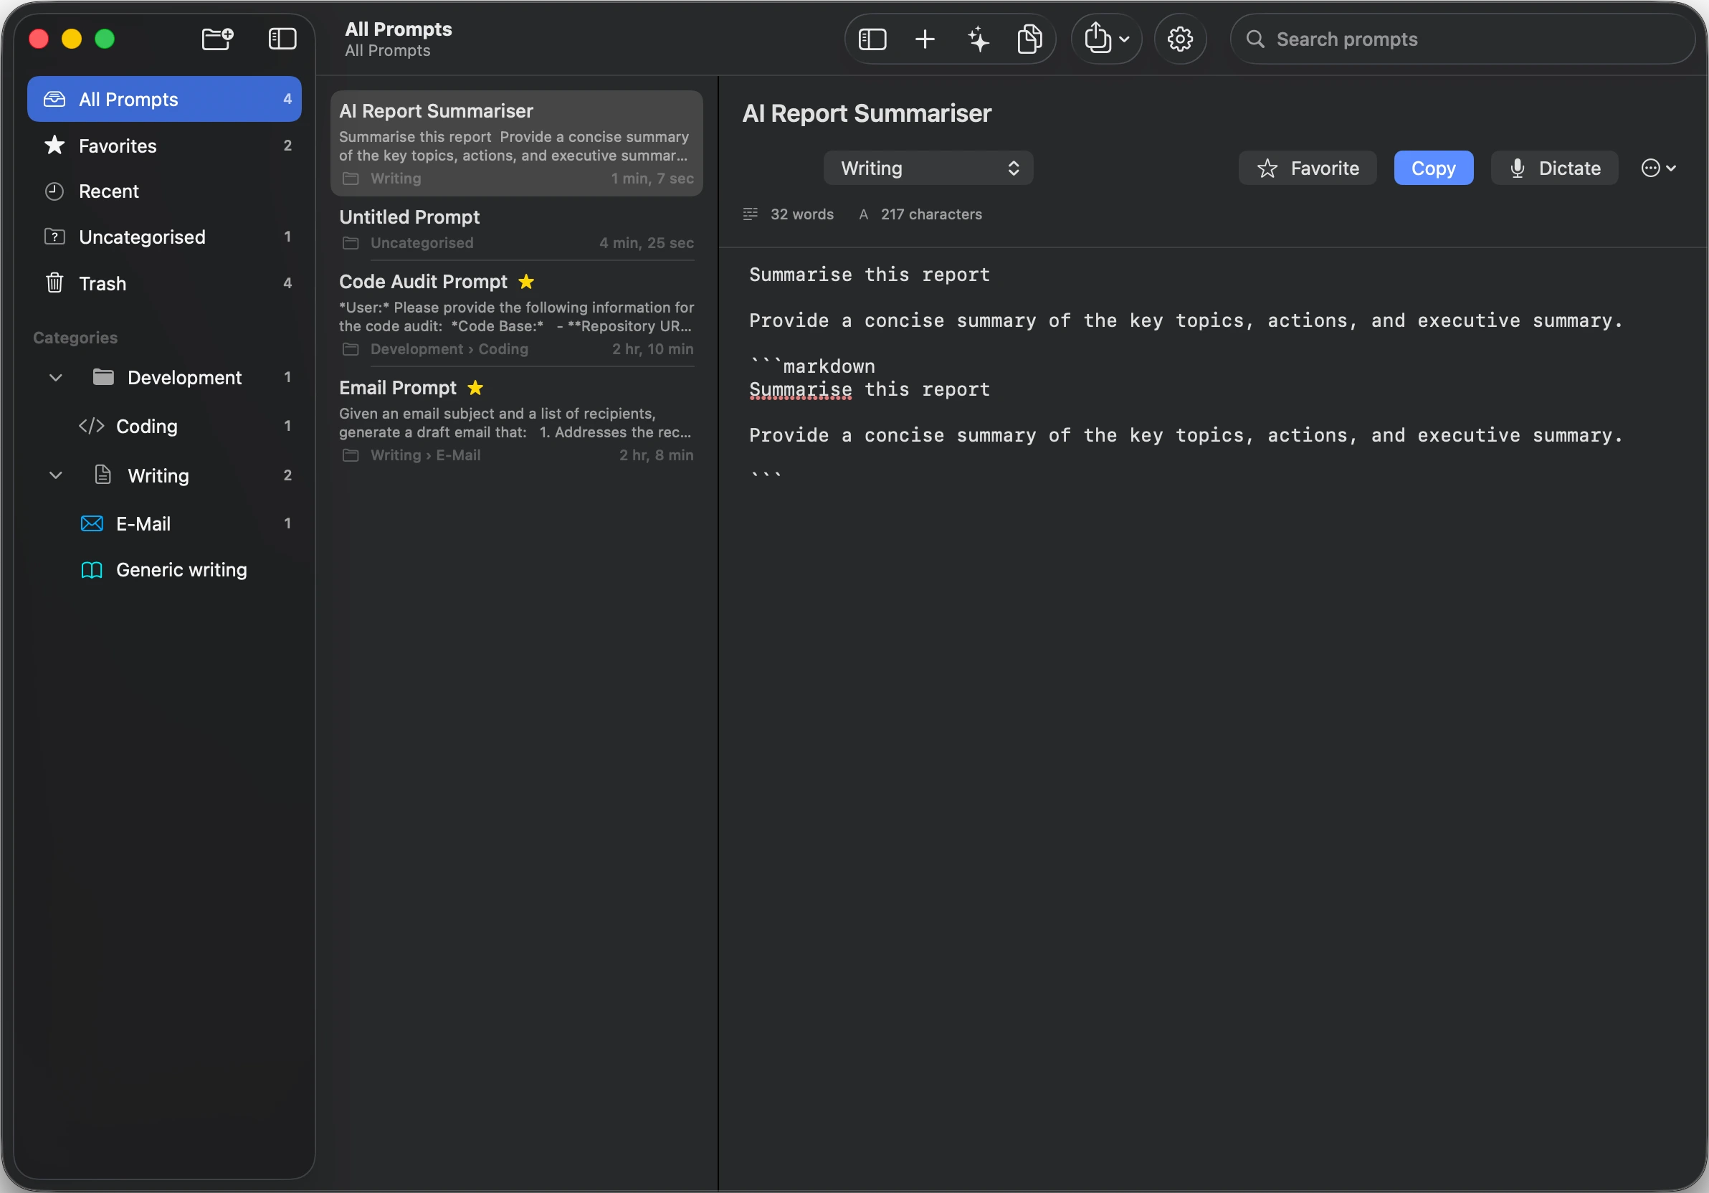Click the new category folder-plus icon
The width and height of the screenshot is (1709, 1193).
217,39
